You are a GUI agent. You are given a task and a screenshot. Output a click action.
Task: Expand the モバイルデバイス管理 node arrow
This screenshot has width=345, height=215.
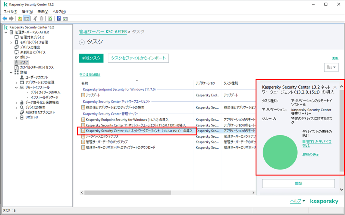click(x=11, y=42)
